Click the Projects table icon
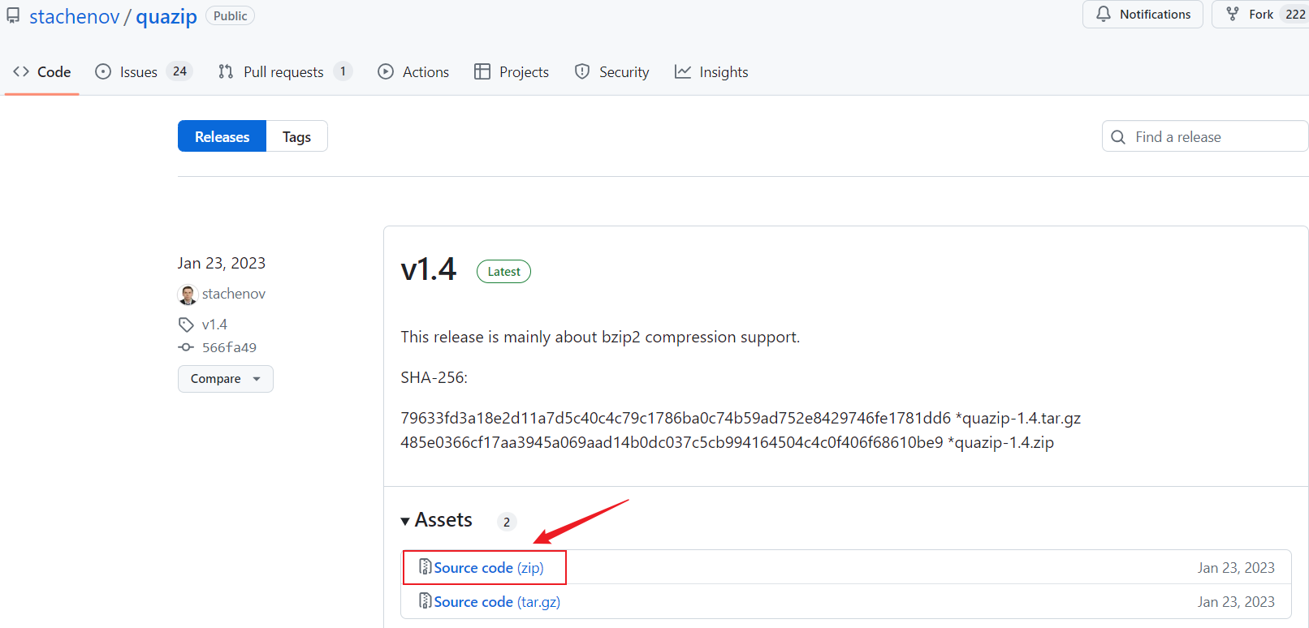1309x628 pixels. pos(482,71)
